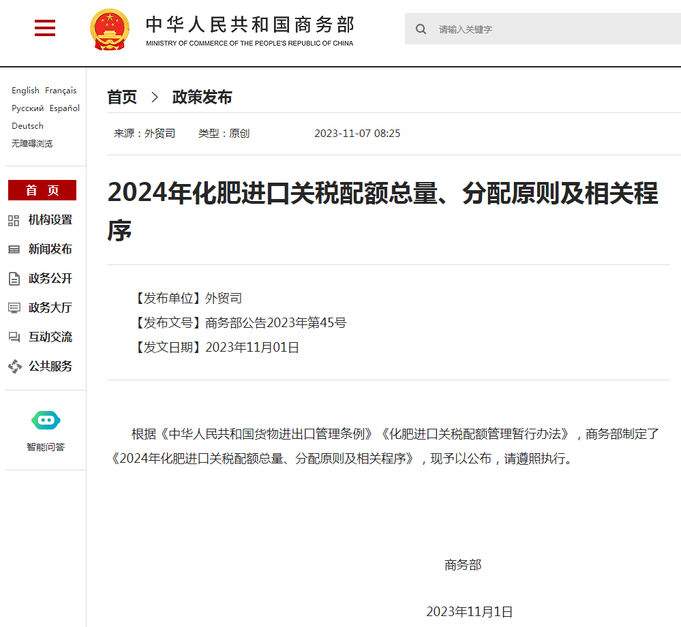Open the Русский language version

28,108
